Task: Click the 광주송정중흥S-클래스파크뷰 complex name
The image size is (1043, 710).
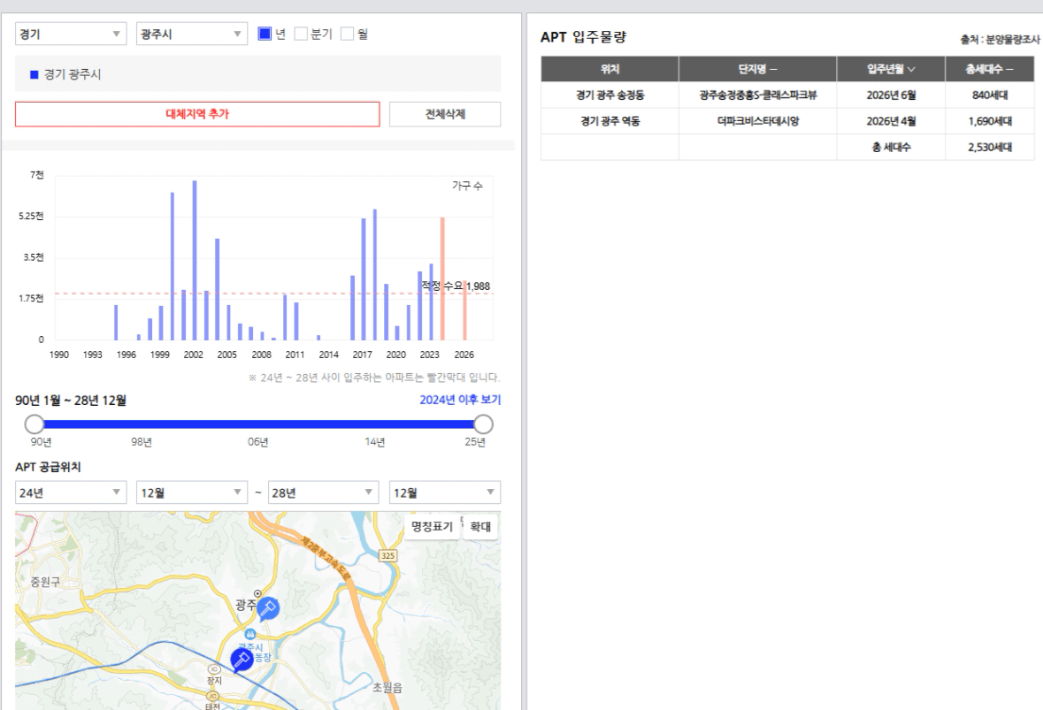Action: (x=757, y=95)
